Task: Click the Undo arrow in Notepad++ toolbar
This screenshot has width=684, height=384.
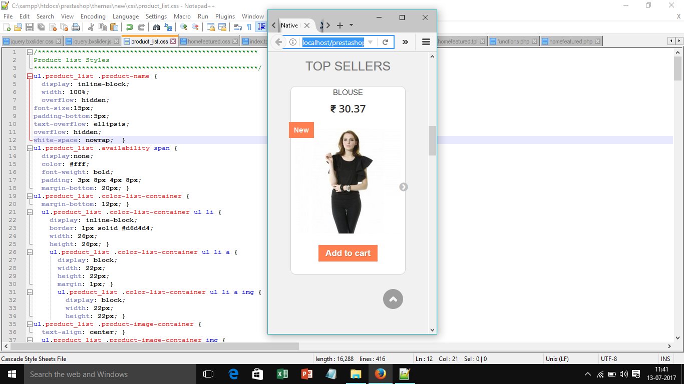Action: [x=130, y=27]
